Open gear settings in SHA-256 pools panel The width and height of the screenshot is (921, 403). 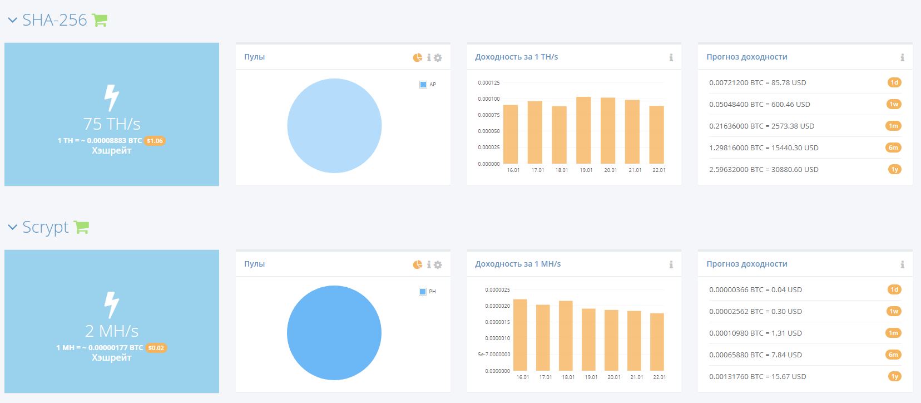[x=438, y=57]
